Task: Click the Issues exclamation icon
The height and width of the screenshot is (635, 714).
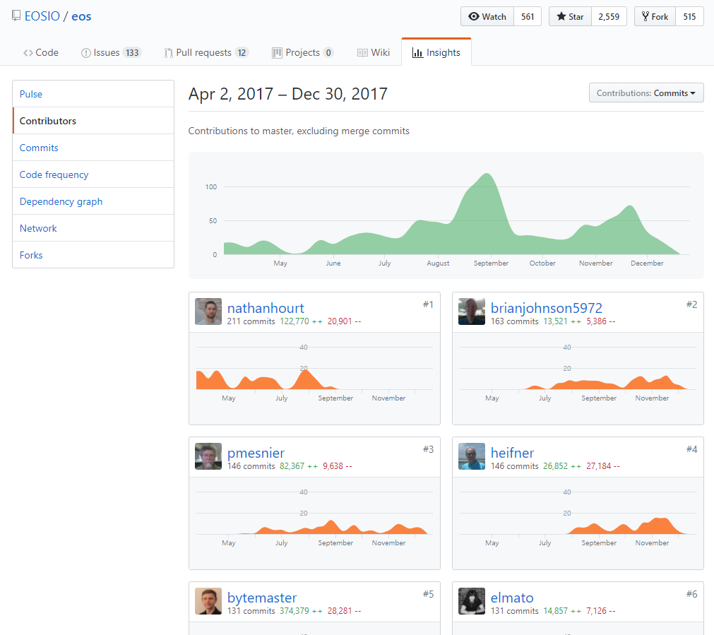Action: [x=85, y=53]
